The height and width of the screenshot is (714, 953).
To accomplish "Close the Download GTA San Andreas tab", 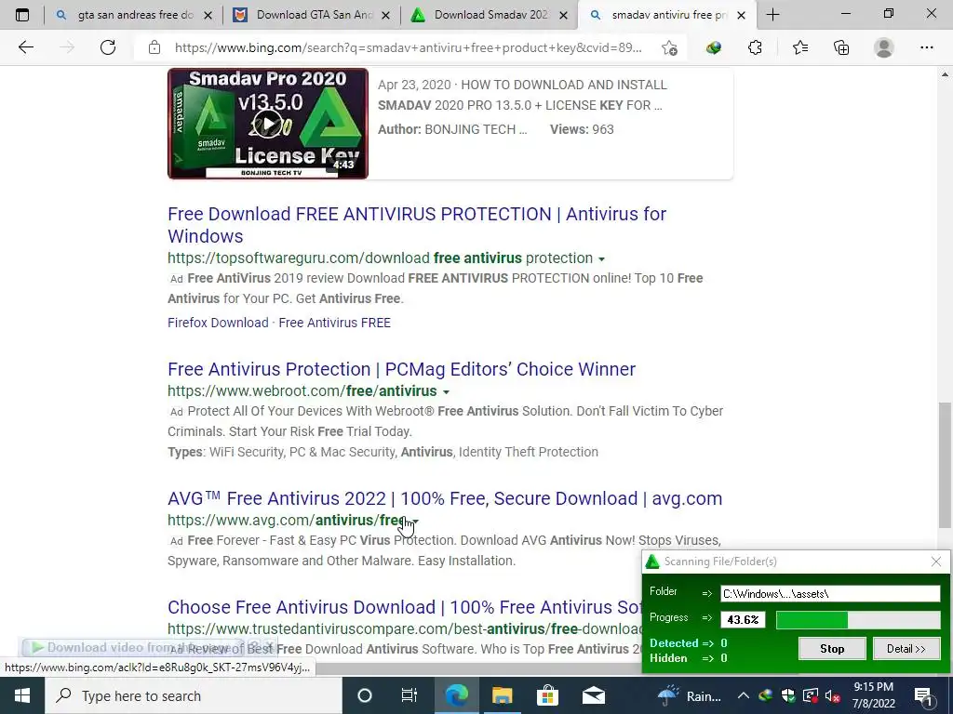I will 385,15.
